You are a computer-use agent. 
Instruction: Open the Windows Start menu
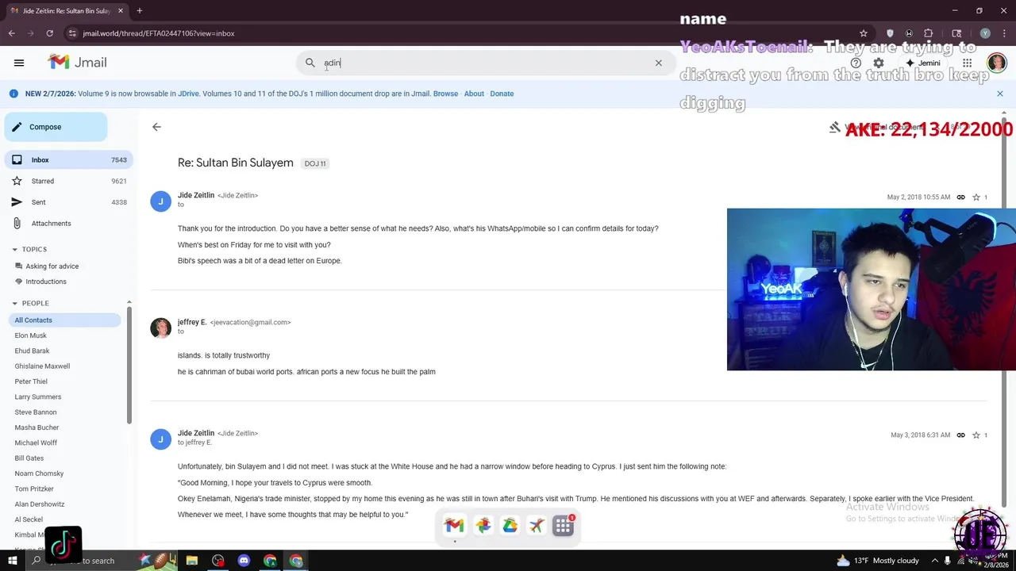tap(12, 561)
